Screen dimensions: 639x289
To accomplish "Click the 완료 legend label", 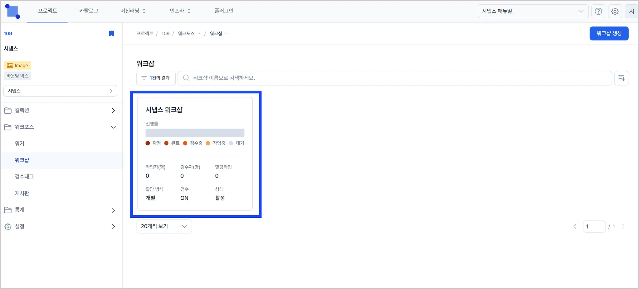I will click(x=175, y=143).
